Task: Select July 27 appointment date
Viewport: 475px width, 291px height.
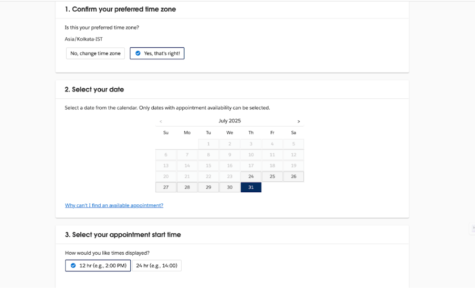Action: 166,188
